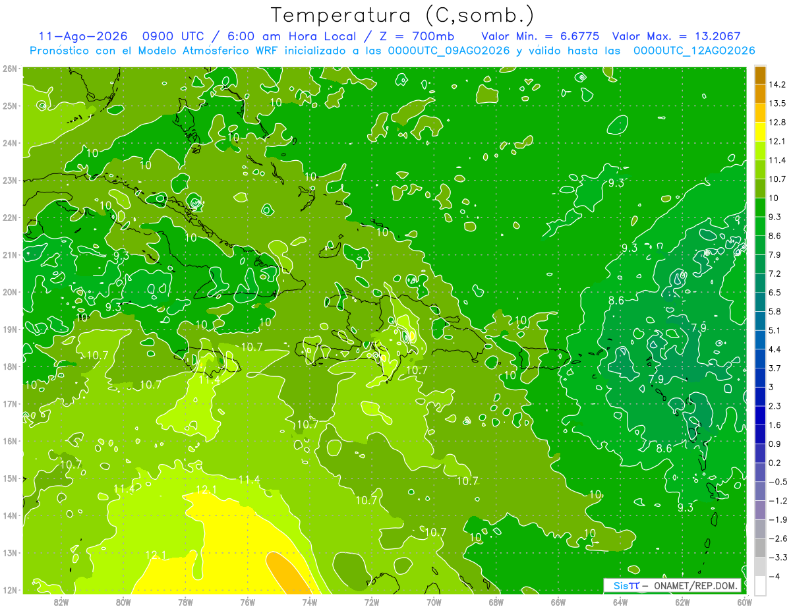Screen dimensions: 791x611
Task: Select Valor Max. = 13.2067 text
Action: [676, 36]
